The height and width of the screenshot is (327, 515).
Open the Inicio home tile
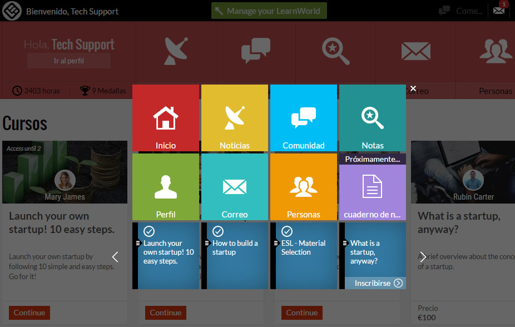click(x=165, y=118)
